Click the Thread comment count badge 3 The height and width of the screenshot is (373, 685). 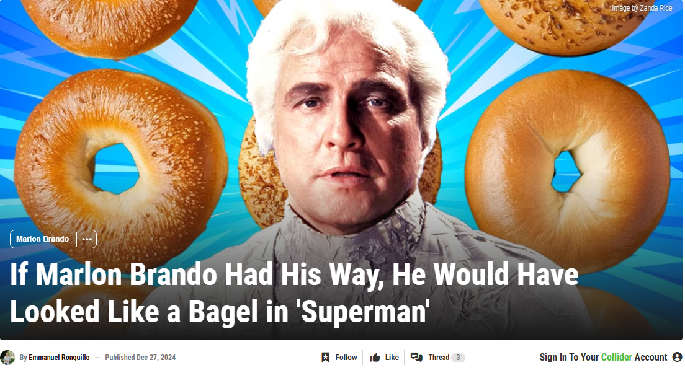click(458, 358)
